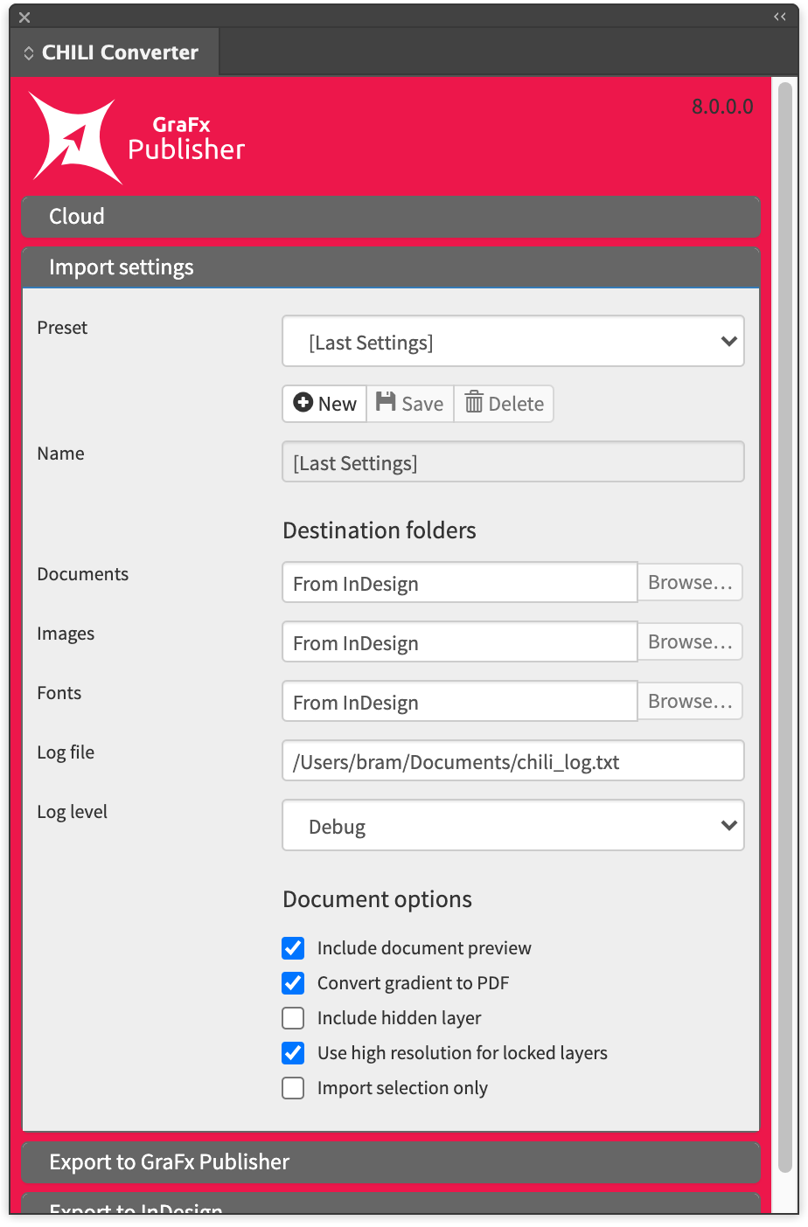Click the Document options heading
The width and height of the screenshot is (808, 1227).
378,899
